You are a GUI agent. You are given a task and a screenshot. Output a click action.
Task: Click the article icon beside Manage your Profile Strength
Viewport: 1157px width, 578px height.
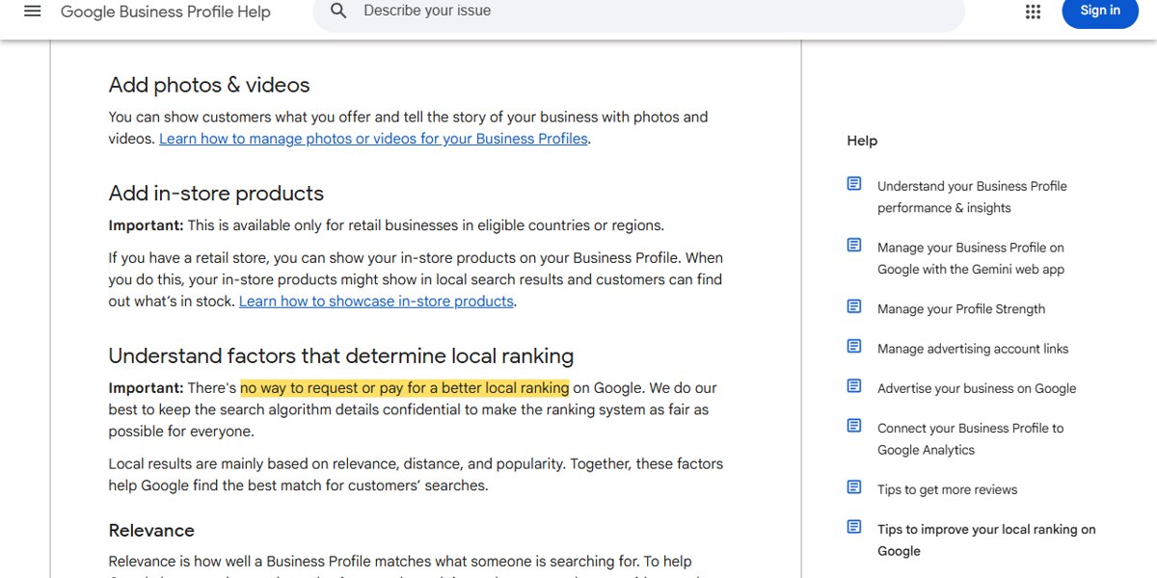pyautogui.click(x=854, y=307)
